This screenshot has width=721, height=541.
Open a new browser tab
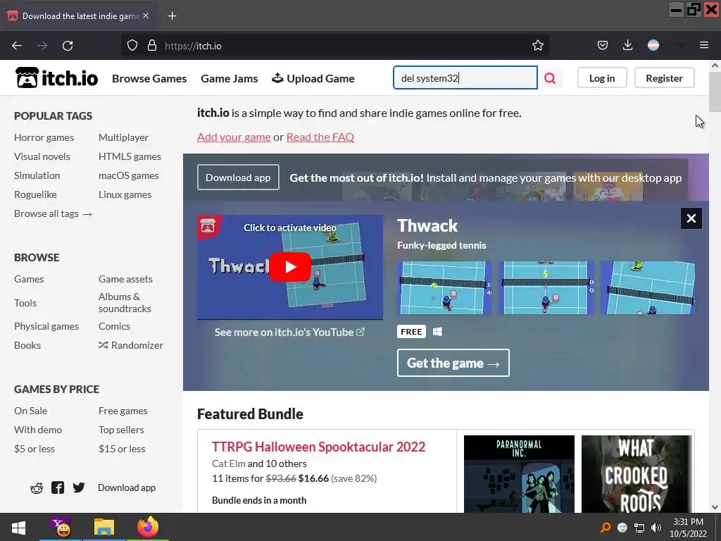coord(172,16)
